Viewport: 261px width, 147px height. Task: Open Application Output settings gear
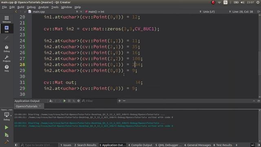[78, 101]
